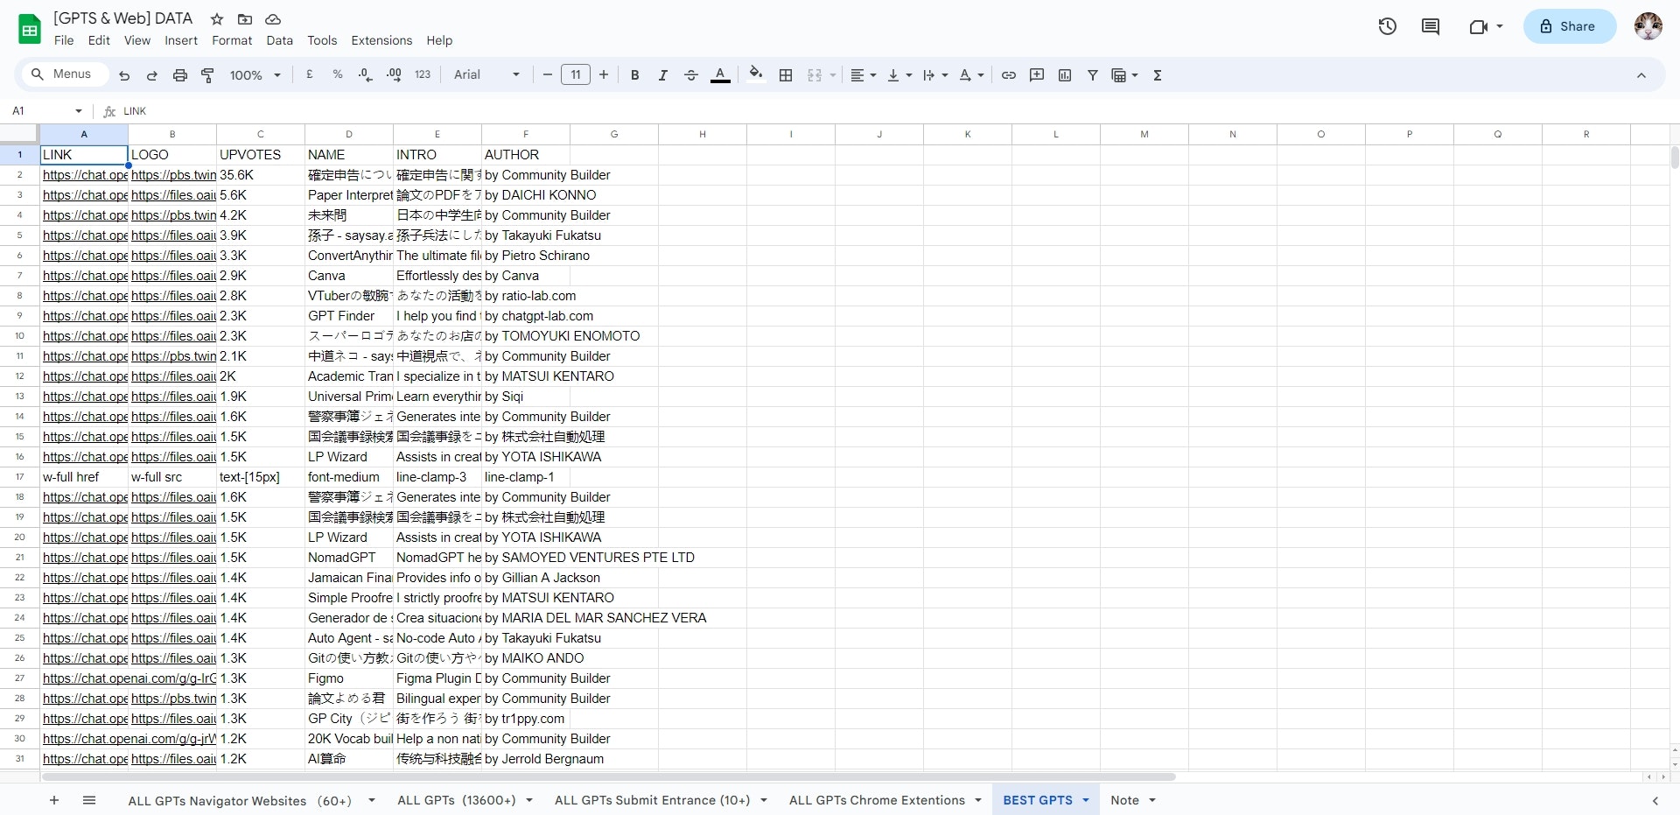Image resolution: width=1680 pixels, height=815 pixels.
Task: Increase font size with plus
Action: [604, 75]
